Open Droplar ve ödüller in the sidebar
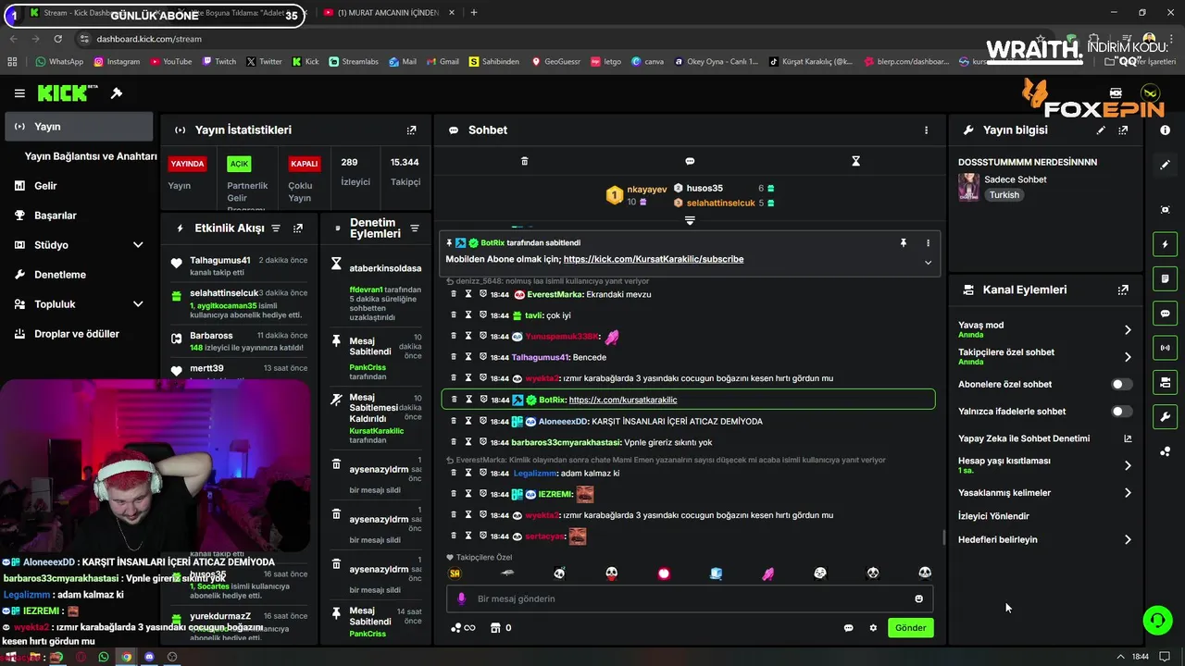Image resolution: width=1185 pixels, height=666 pixels. [78, 334]
